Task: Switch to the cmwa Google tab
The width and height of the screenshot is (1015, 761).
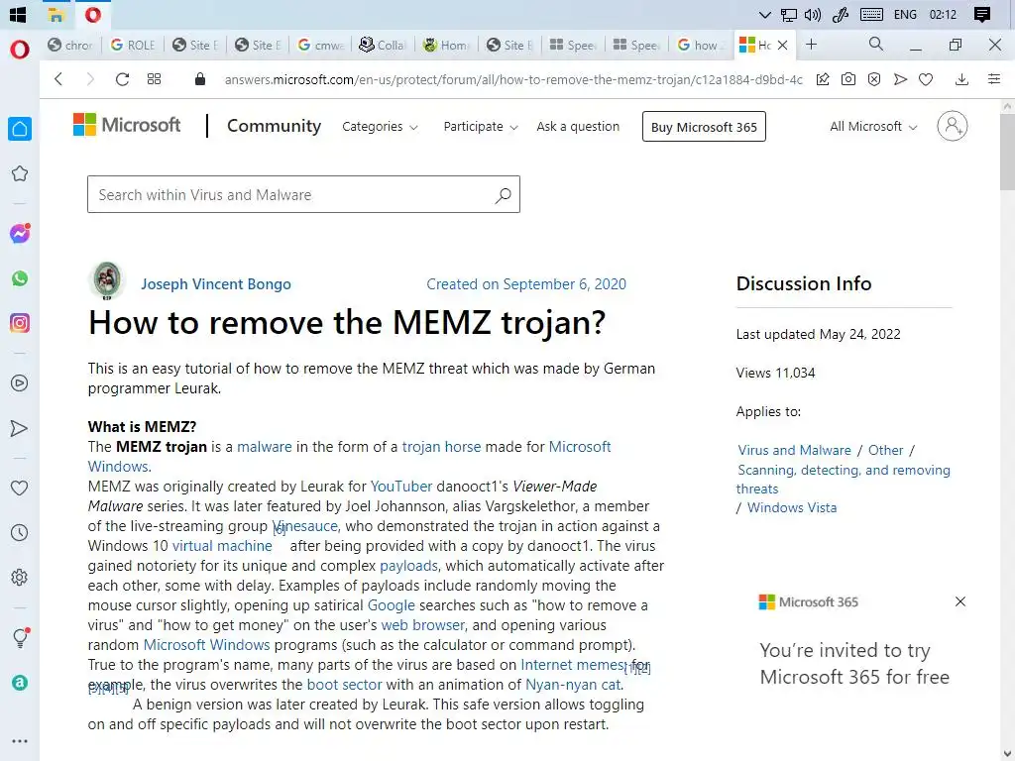Action: (320, 45)
